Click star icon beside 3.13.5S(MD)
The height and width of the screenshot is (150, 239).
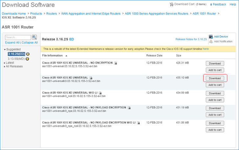coord(27,59)
